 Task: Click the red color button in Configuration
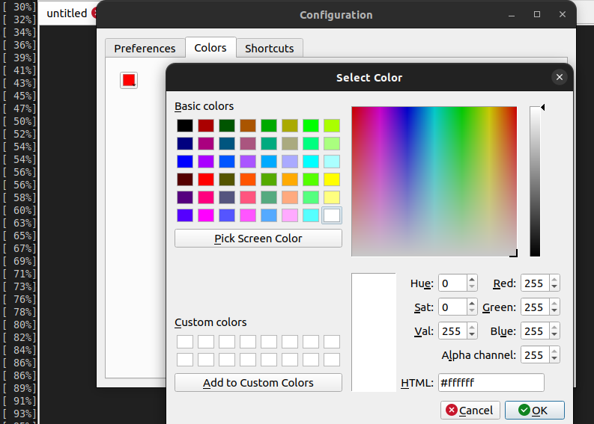pos(129,80)
